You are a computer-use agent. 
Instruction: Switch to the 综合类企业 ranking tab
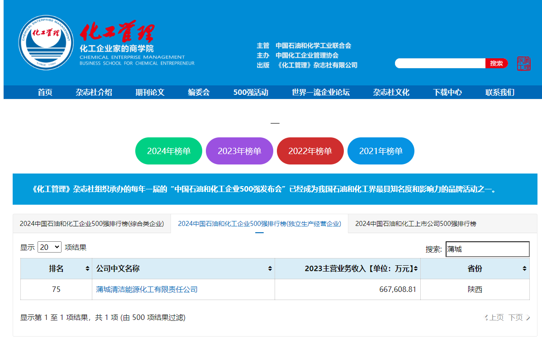pos(92,224)
